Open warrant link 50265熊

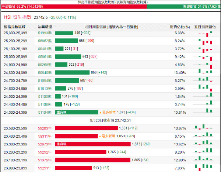(45, 65)
